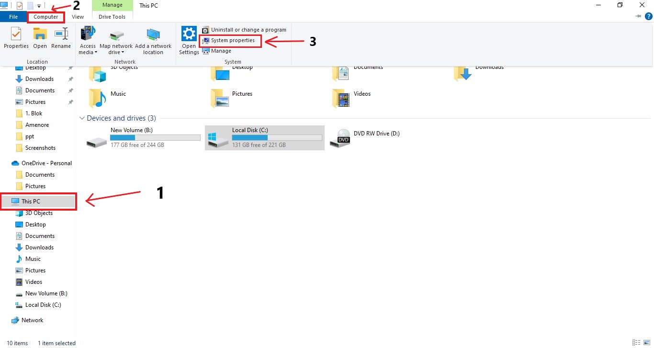Select This PC in navigation pane
The height and width of the screenshot is (348, 654).
[x=31, y=202]
